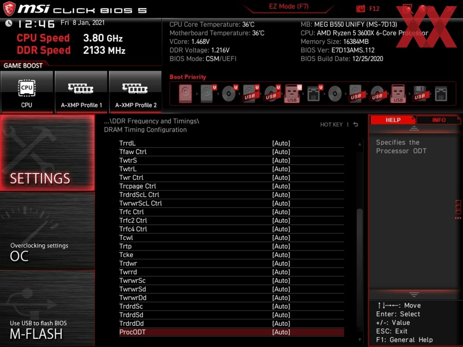The image size is (463, 347).
Task: Go back using the hot key return arrow
Action: click(356, 125)
